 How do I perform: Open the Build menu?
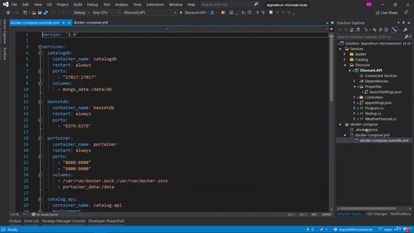[78, 5]
